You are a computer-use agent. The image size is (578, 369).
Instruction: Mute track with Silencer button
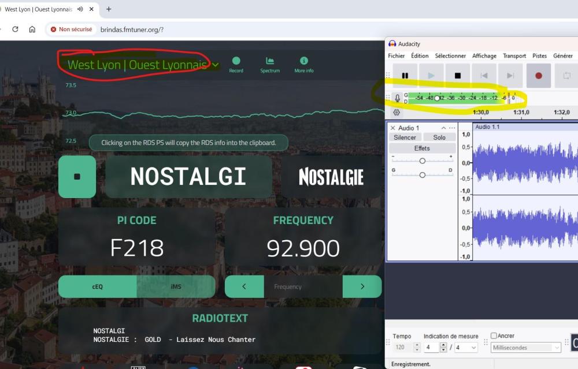405,137
